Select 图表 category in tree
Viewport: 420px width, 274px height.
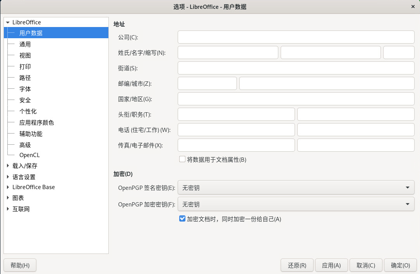18,198
